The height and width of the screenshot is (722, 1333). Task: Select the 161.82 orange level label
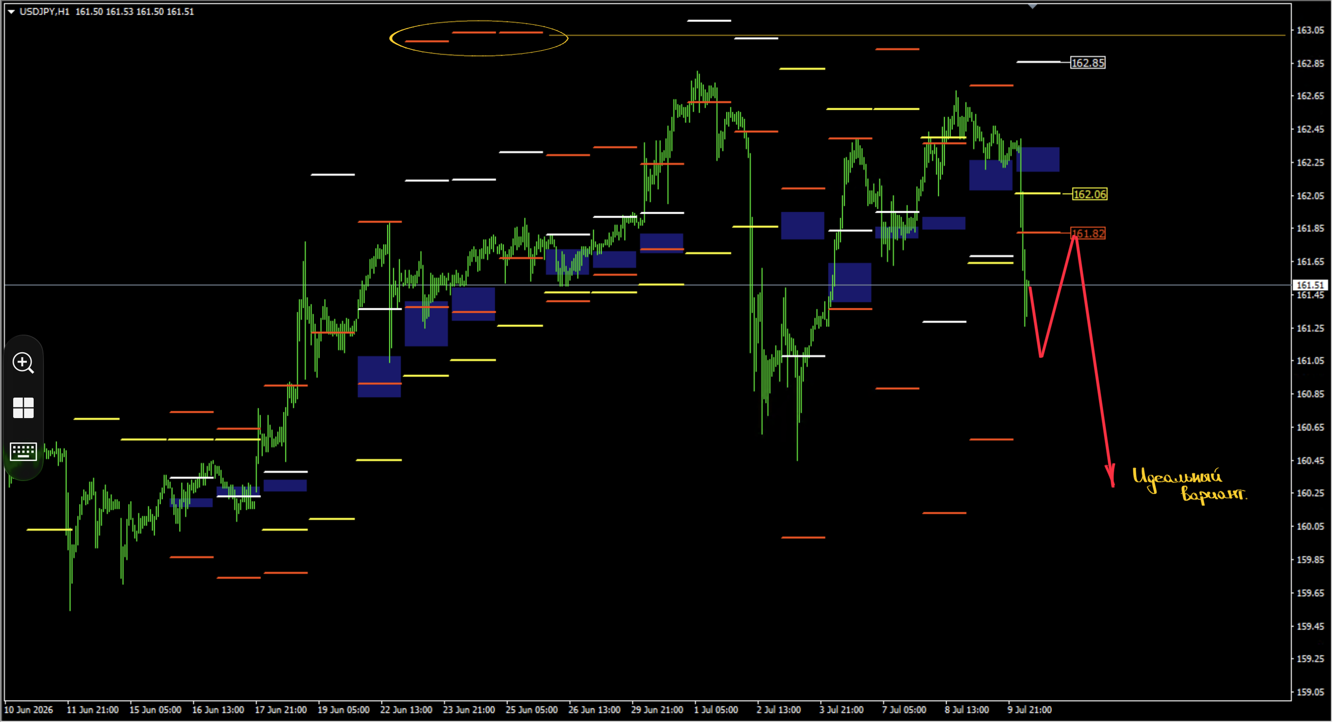click(x=1088, y=233)
